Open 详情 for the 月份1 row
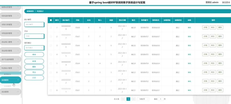Viewport: 231px width, 104px height. coord(205,90)
